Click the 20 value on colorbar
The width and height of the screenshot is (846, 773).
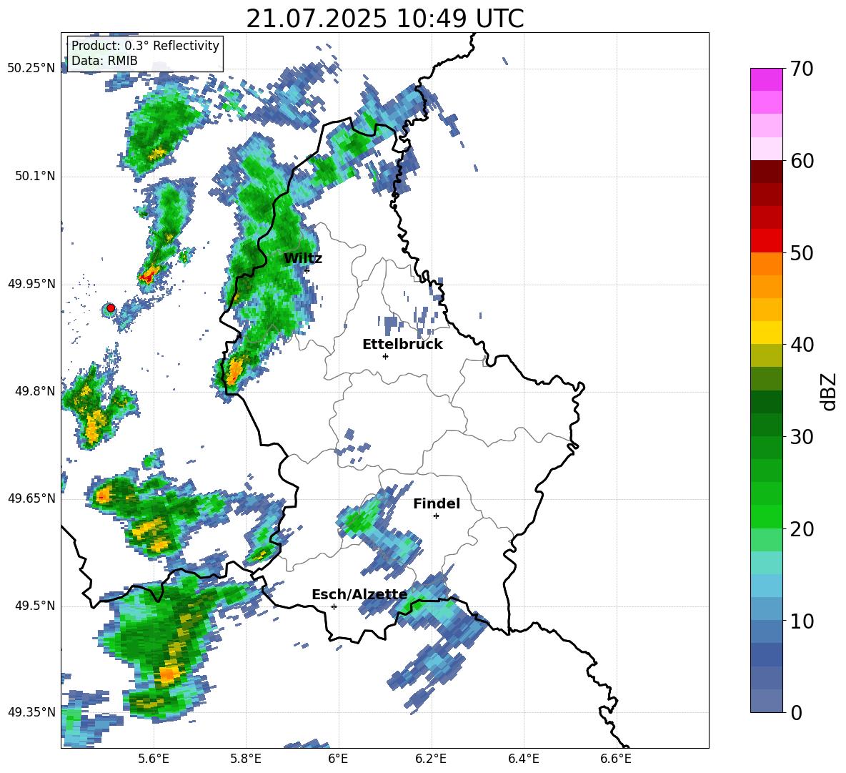click(x=802, y=528)
